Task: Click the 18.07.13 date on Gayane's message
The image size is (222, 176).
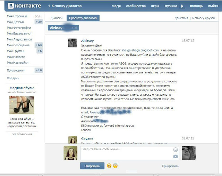Action: [x=188, y=138]
